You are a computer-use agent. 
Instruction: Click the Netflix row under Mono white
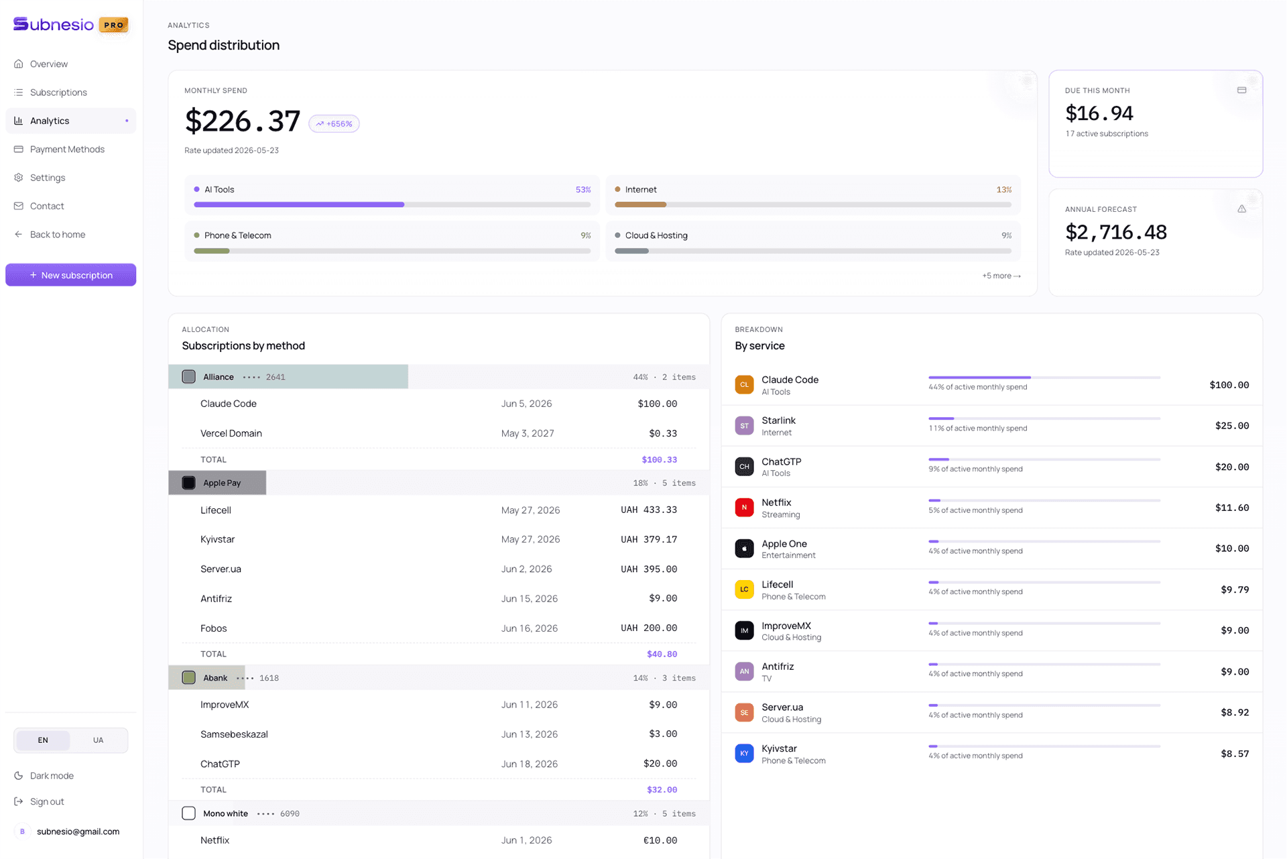[x=439, y=840]
